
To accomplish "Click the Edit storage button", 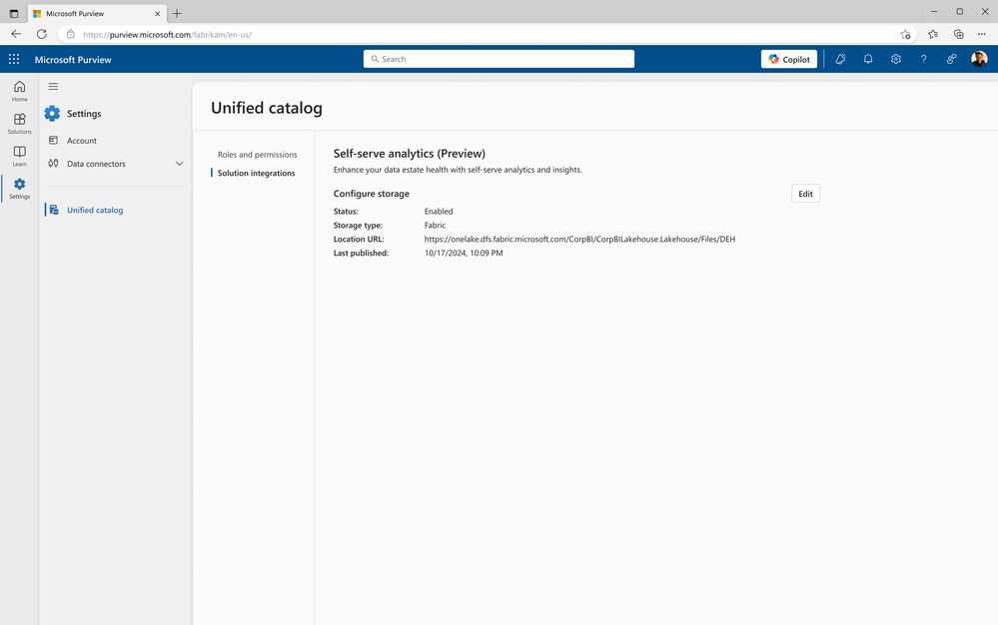I will 806,194.
